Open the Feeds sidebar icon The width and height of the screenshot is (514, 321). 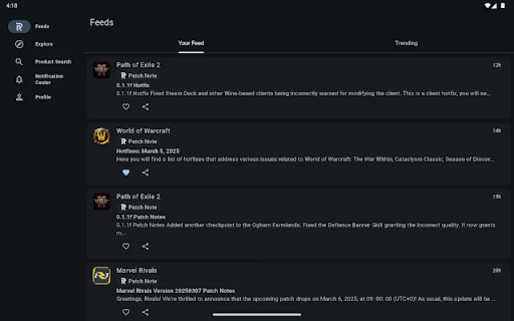click(19, 26)
